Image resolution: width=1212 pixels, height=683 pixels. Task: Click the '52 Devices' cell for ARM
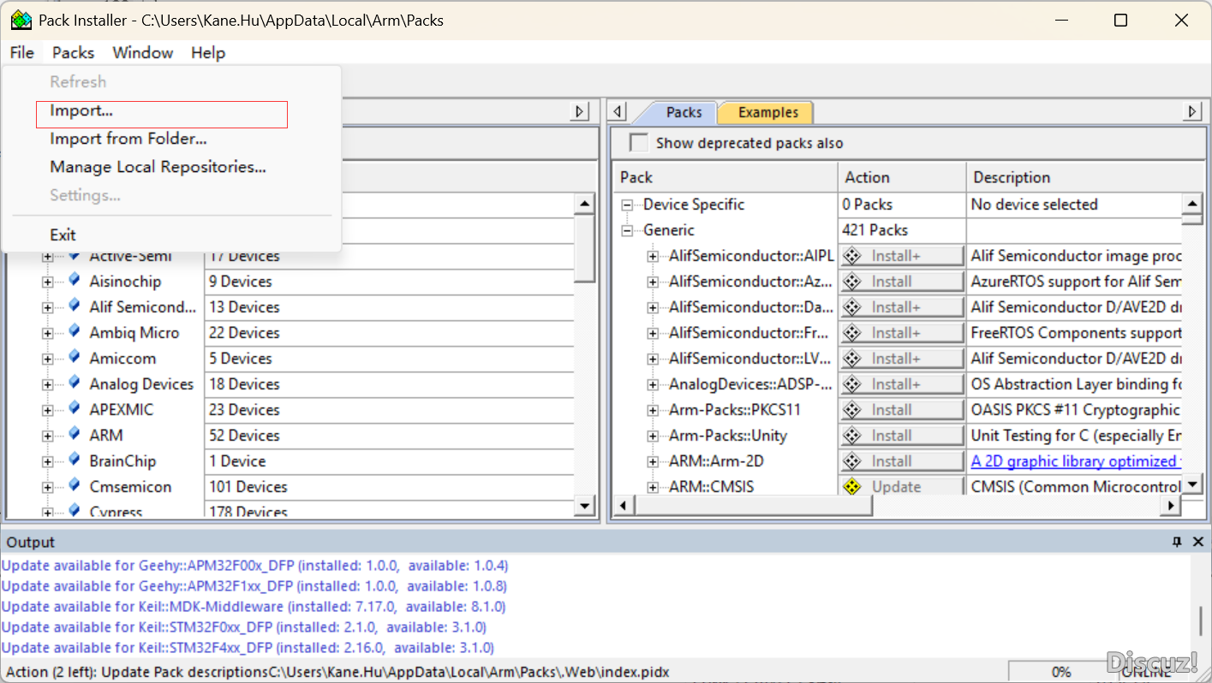(390, 436)
